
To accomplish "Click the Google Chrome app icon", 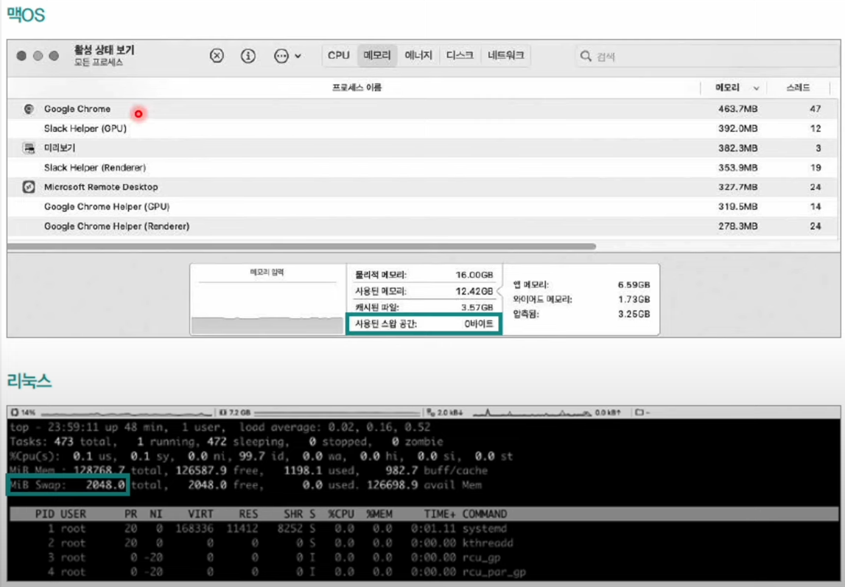I will (29, 109).
